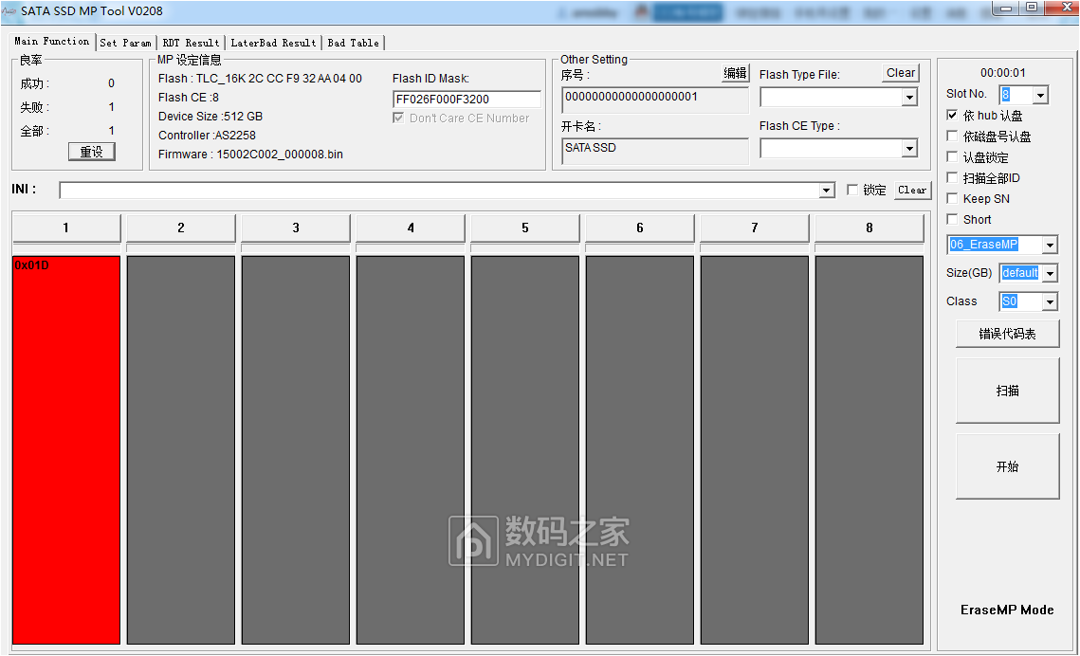1080x656 pixels.
Task: Click slot 4 header button
Action: coord(411,228)
